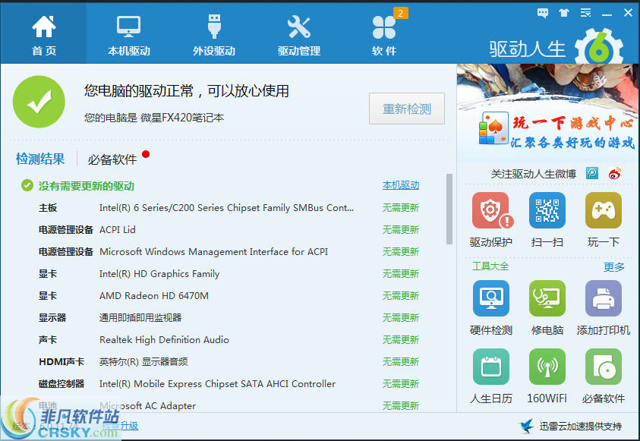This screenshot has width=640, height=441.
Task: 打开首页标签
Action: click(x=43, y=32)
